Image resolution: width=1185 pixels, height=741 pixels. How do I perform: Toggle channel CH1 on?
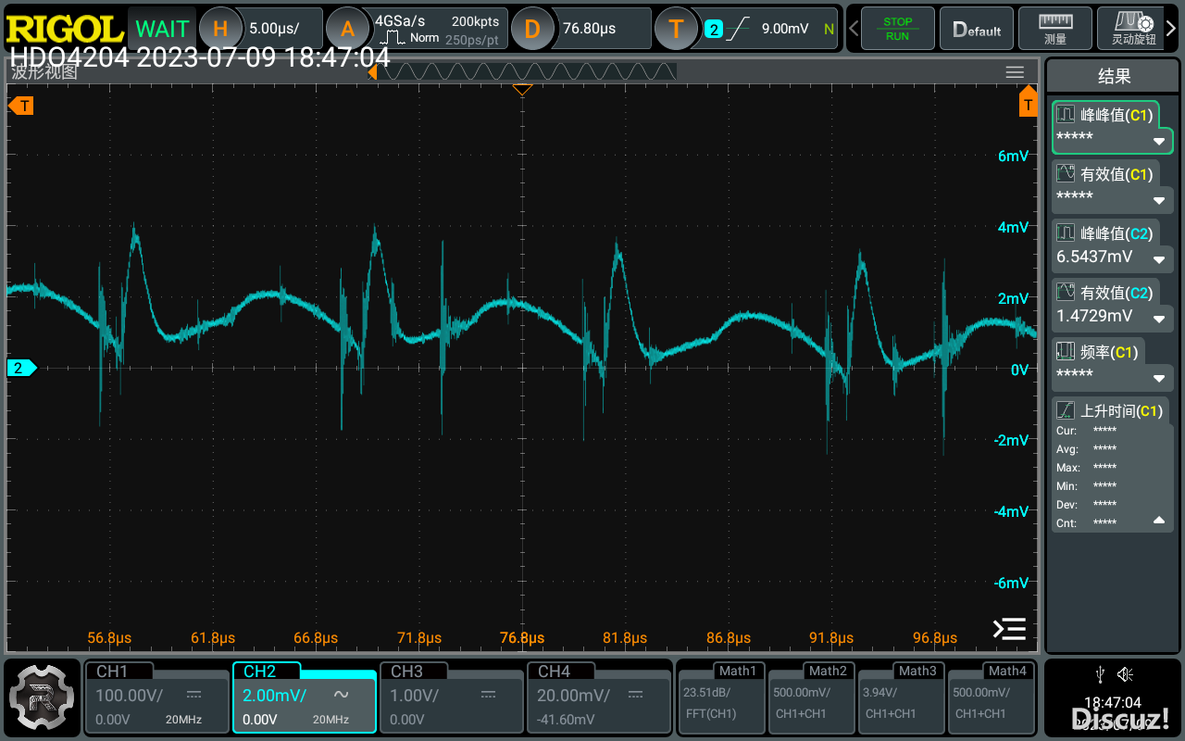click(x=156, y=697)
